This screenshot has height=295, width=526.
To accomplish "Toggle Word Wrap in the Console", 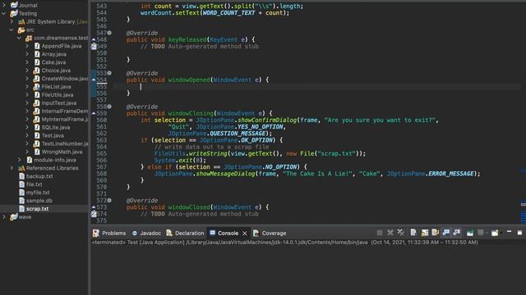I will click(x=436, y=233).
